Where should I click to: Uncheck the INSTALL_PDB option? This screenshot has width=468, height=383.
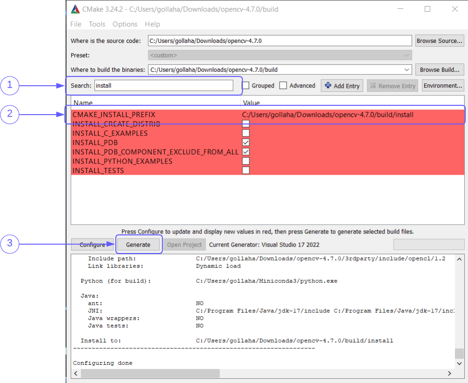246,142
